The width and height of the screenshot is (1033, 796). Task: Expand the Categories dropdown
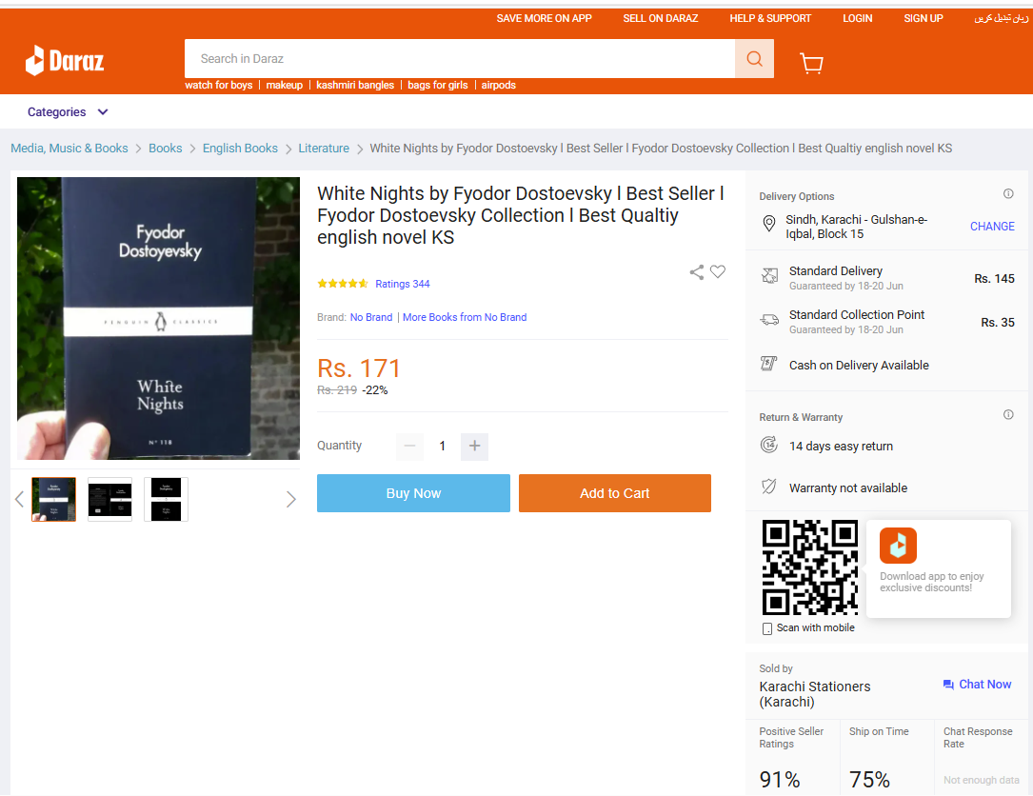coord(68,112)
